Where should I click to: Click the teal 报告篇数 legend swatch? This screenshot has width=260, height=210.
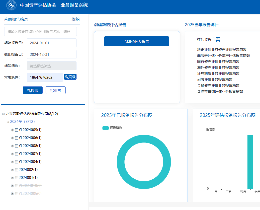coord(105,128)
